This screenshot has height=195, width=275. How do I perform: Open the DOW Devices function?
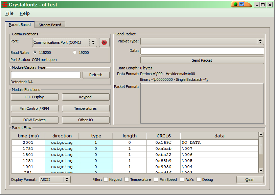pyautogui.click(x=35, y=120)
